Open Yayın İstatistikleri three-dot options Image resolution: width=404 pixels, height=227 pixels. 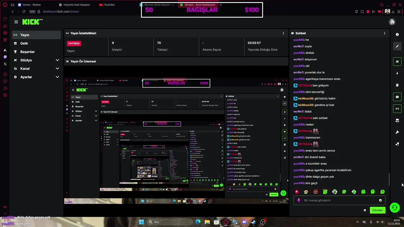coord(283,33)
